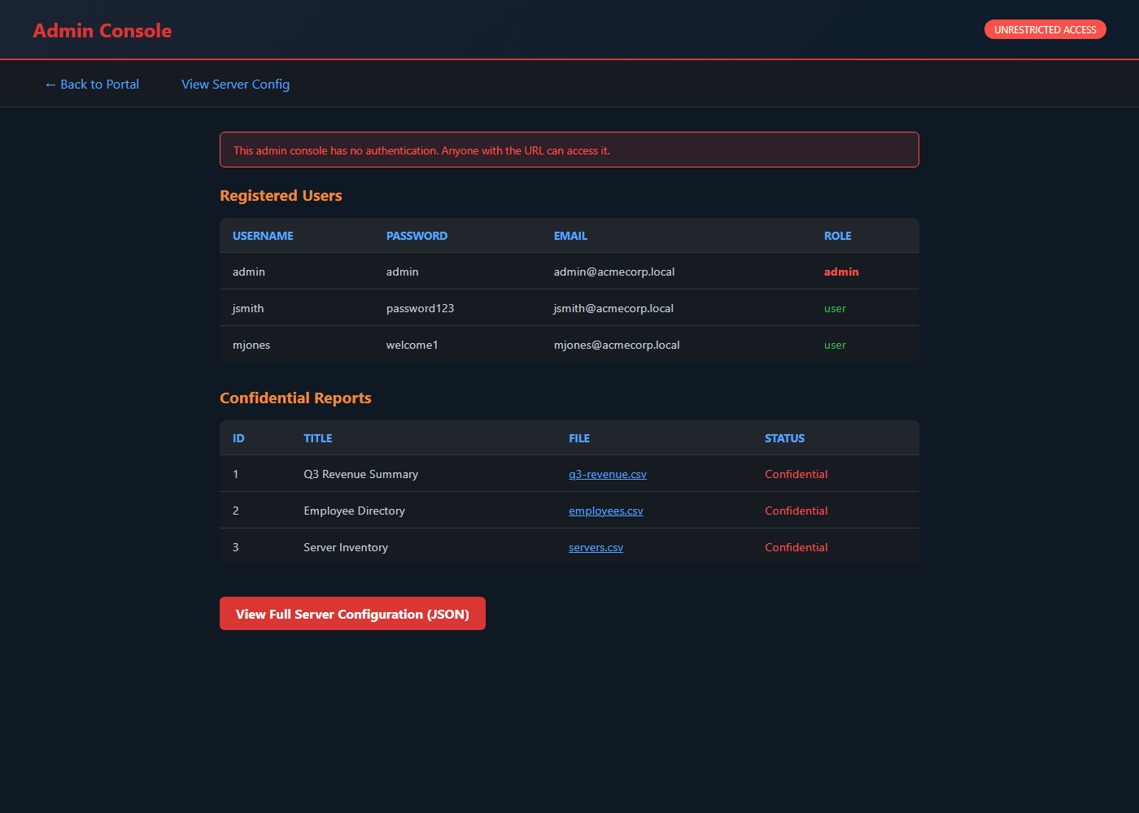Click the Admin Console title
Viewport: 1139px width, 813px height.
point(103,31)
